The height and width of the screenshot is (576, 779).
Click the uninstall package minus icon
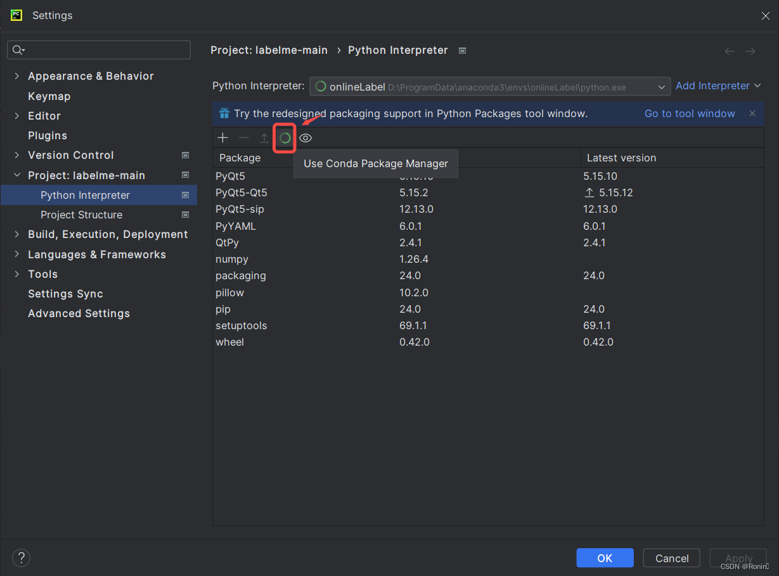point(243,138)
